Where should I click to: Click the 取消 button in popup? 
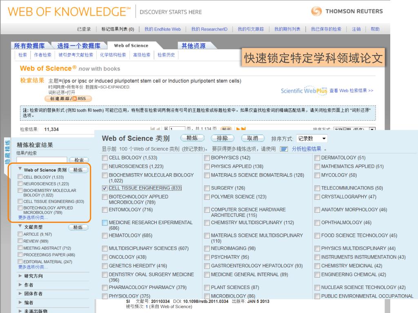253,138
